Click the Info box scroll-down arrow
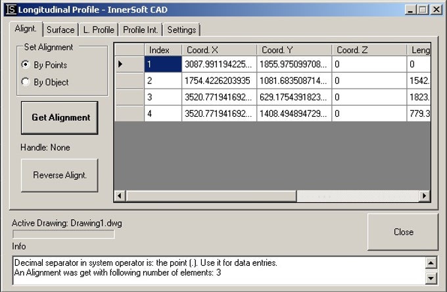The width and height of the screenshot is (447, 292). [x=431, y=278]
